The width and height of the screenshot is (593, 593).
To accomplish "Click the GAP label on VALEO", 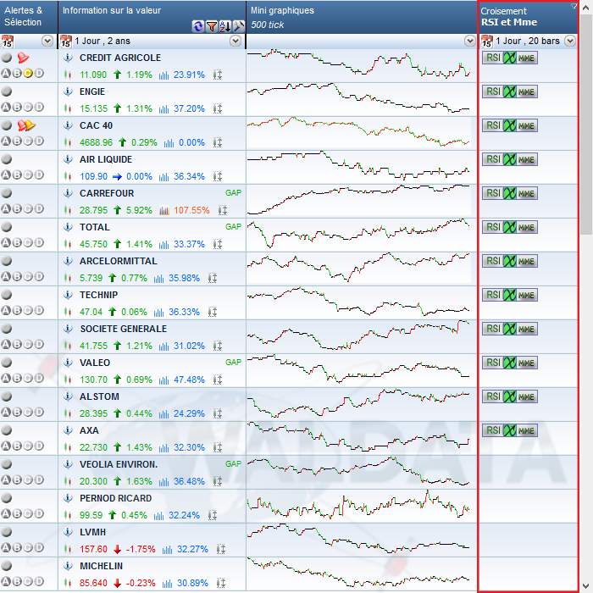I will click(233, 363).
